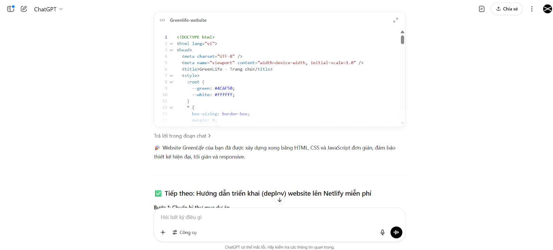
Task: Click the DOCTYPE html line of code
Action: tap(196, 37)
